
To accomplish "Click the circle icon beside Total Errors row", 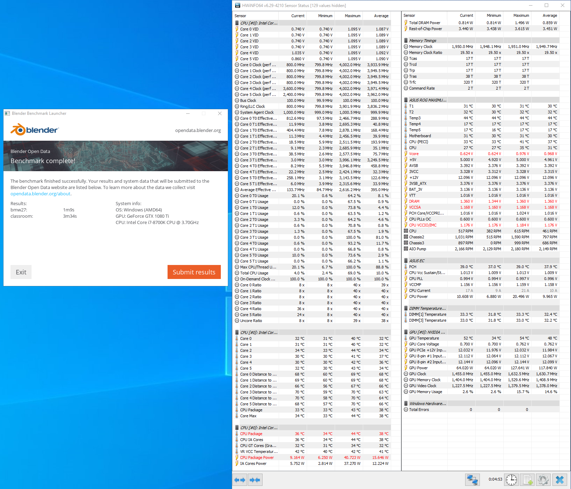I will coord(406,410).
